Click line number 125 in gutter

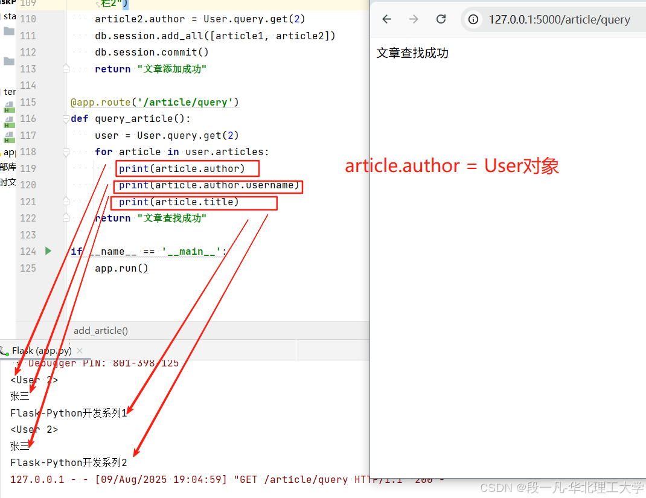[x=28, y=268]
